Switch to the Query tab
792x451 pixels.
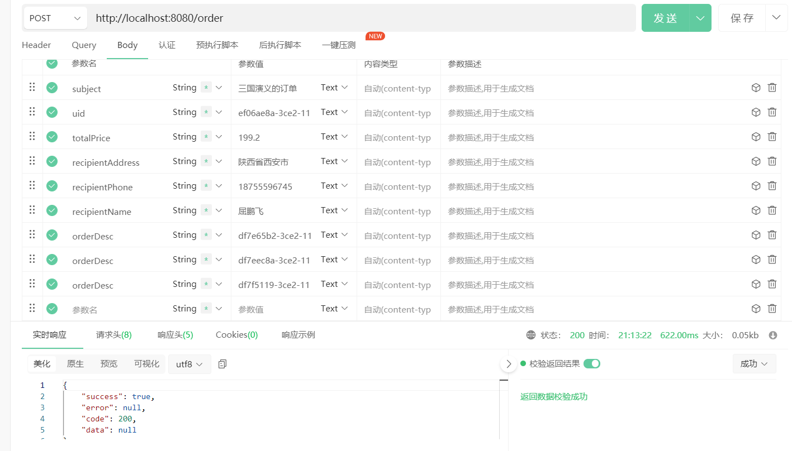tap(84, 45)
